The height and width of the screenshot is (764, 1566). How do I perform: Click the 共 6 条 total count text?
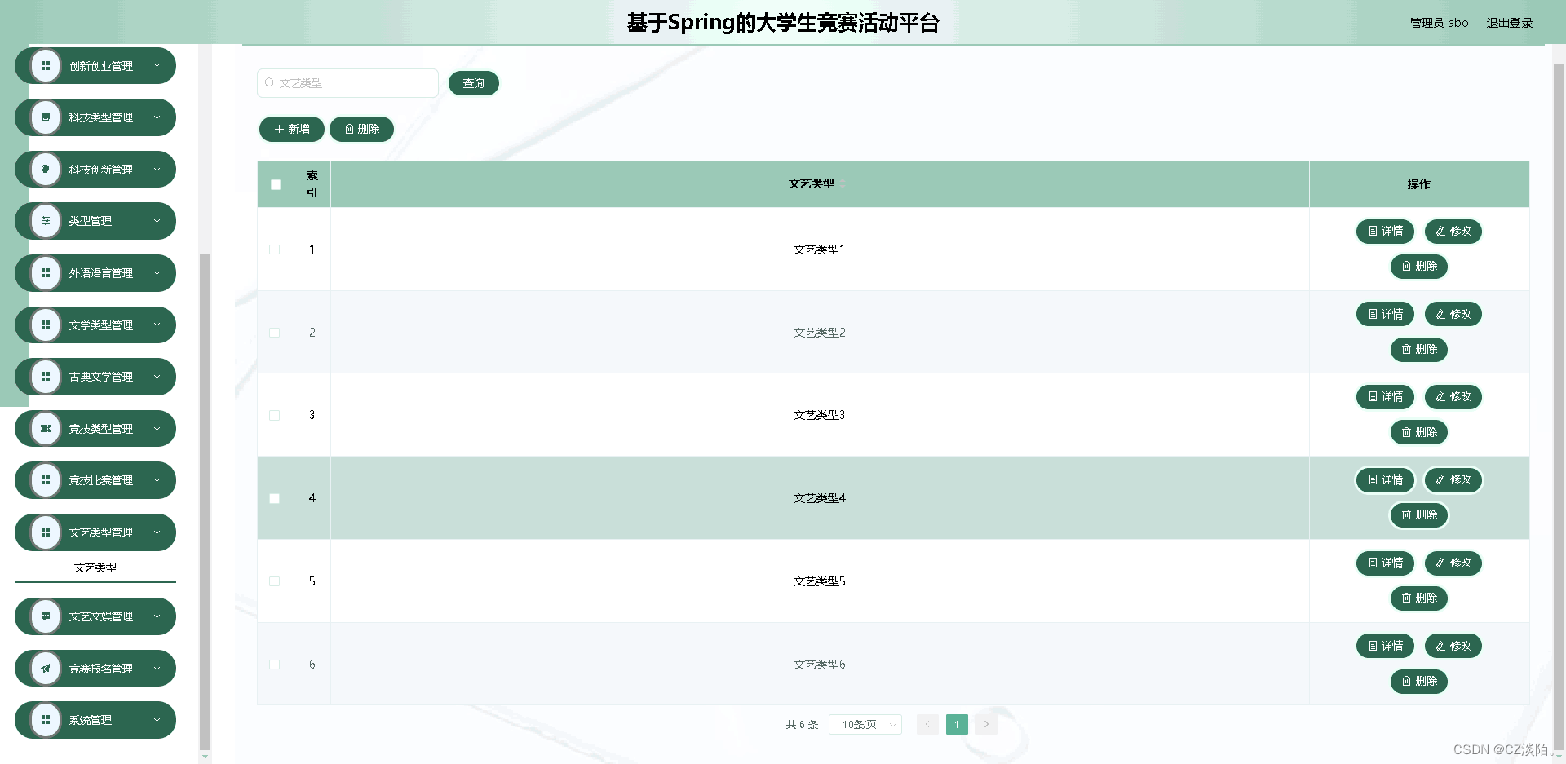[x=802, y=724]
